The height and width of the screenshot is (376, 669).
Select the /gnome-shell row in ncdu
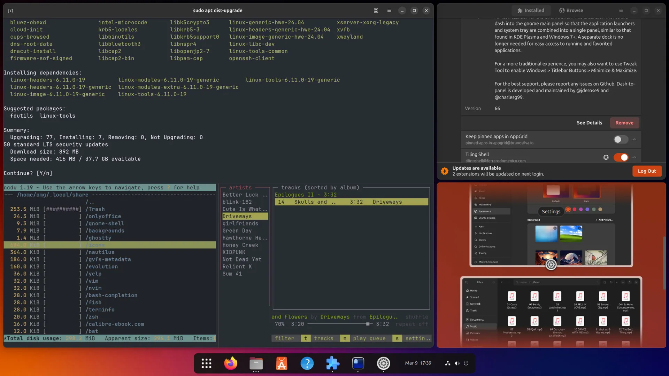[109, 224]
